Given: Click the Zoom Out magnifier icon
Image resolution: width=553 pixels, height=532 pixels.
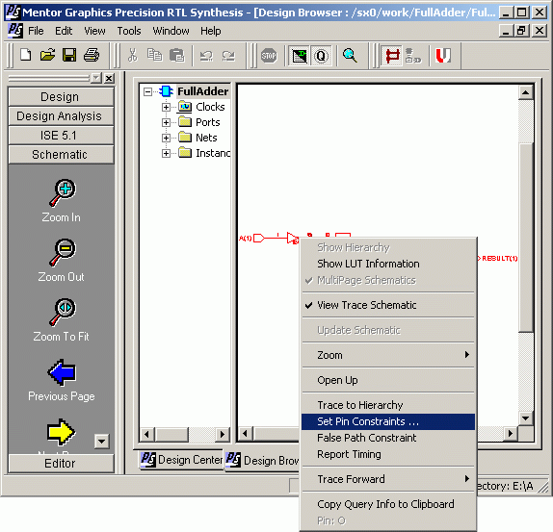Looking at the screenshot, I should pyautogui.click(x=62, y=252).
